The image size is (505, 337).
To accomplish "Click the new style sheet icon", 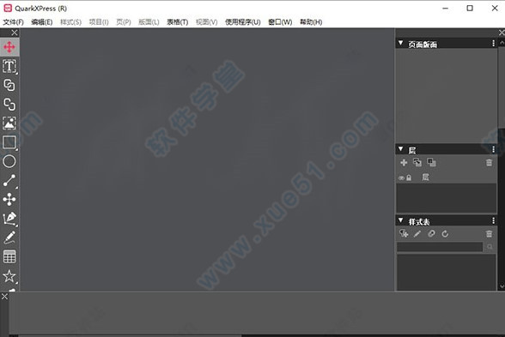I will (x=404, y=233).
